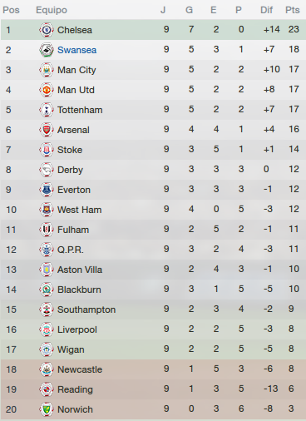Click the Chelsea club crest icon

(47, 30)
